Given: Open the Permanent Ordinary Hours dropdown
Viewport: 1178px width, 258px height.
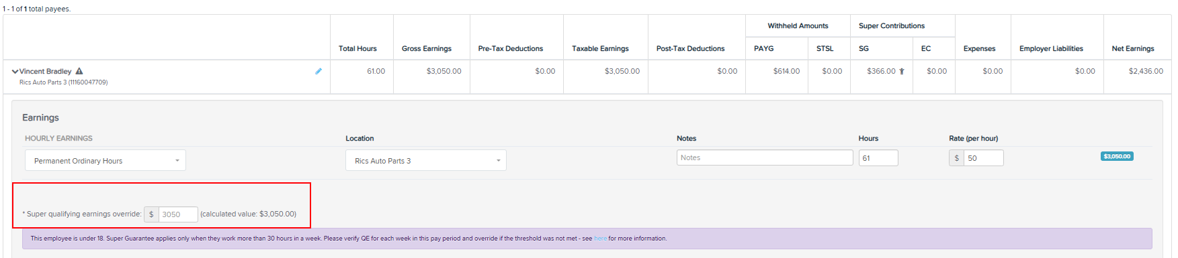Looking at the screenshot, I should coord(106,161).
